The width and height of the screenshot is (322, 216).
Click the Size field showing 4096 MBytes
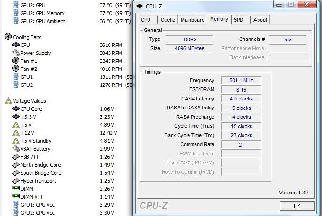[x=189, y=49]
